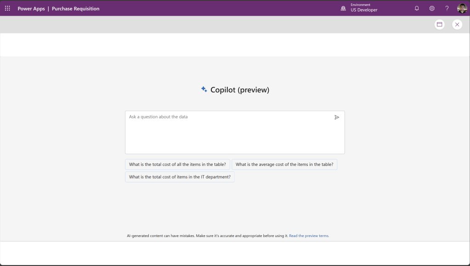The width and height of the screenshot is (470, 266).
Task: Open the settings gear menu
Action: (x=432, y=8)
